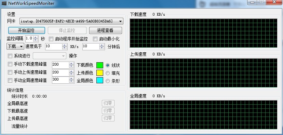The height and width of the screenshot is (135, 283).
Task: Increase the 监控间隔 spinner value
Action: pos(36,37)
